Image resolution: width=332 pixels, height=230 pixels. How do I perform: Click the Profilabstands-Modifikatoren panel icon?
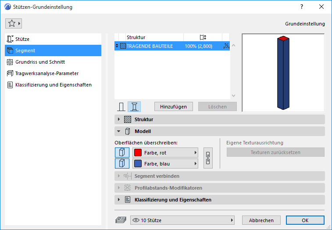[128, 188]
